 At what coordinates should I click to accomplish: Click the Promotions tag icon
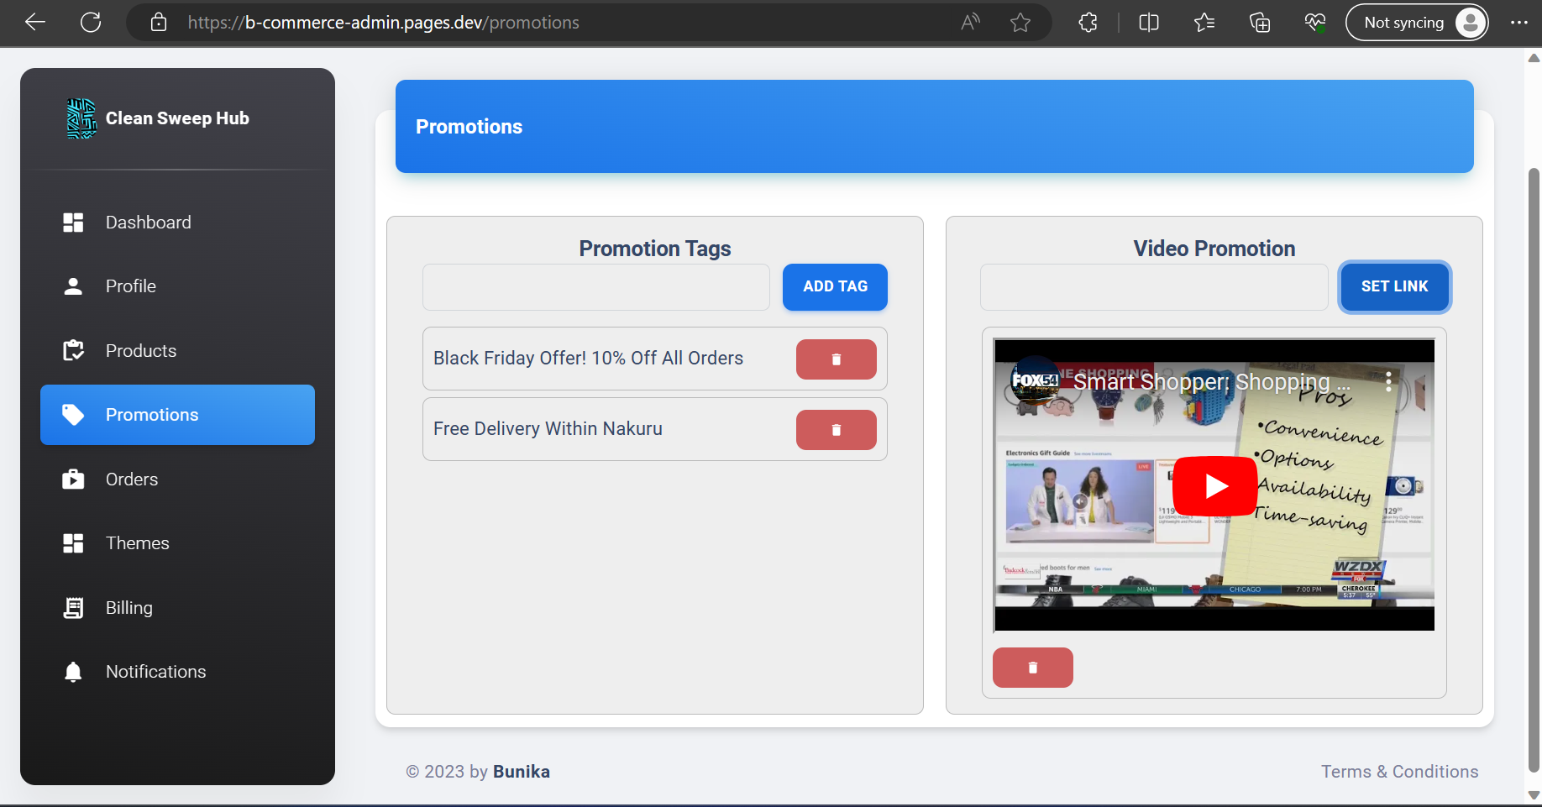point(73,414)
